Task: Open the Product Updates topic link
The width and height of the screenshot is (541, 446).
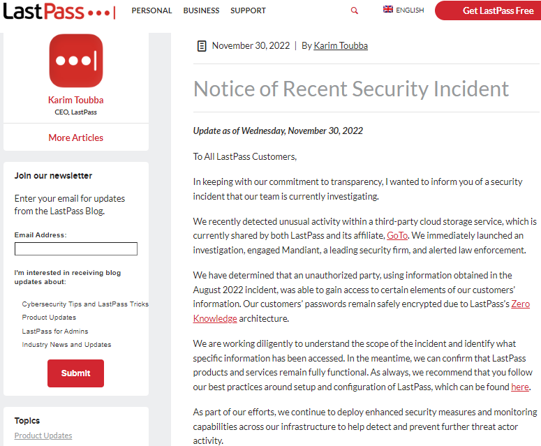Action: tap(43, 436)
